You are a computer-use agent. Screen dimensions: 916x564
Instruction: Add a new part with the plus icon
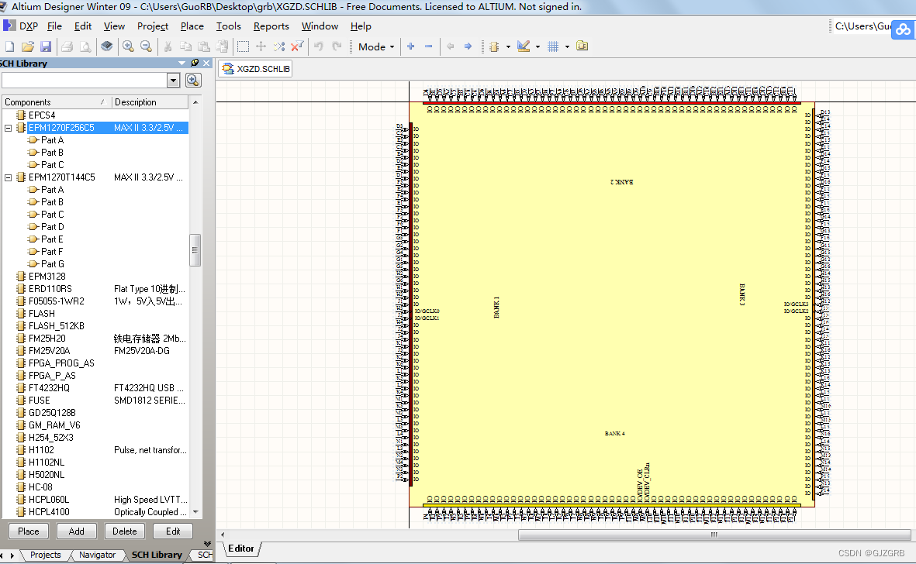point(410,46)
